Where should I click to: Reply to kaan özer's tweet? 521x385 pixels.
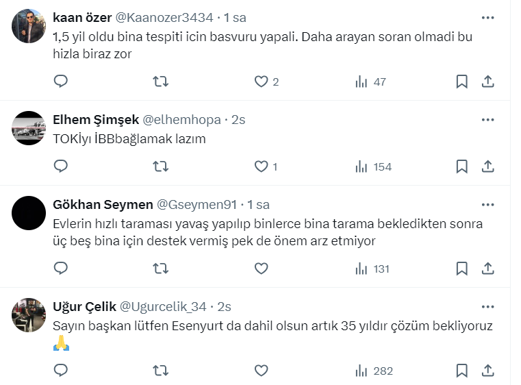61,82
